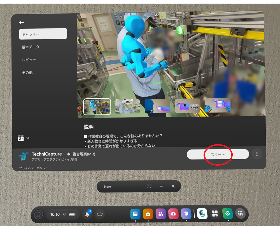Open the app library grid icon
This screenshot has width=280, height=226.
[x=240, y=214]
